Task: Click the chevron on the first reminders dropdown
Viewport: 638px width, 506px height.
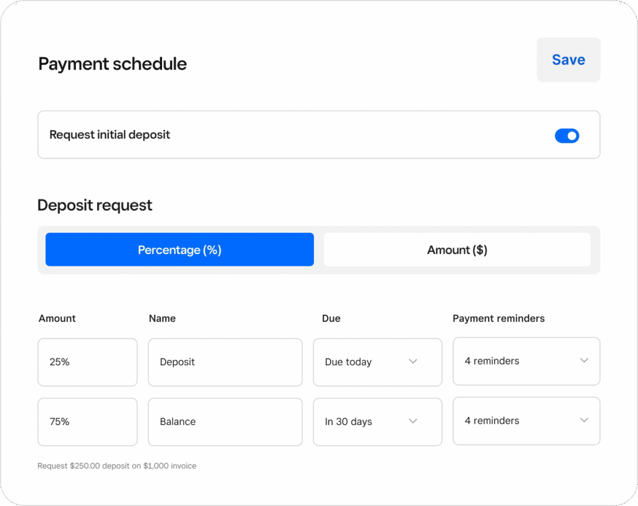Action: (584, 360)
